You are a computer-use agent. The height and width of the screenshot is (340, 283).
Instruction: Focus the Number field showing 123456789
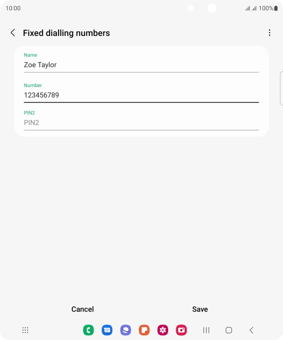[x=141, y=95]
